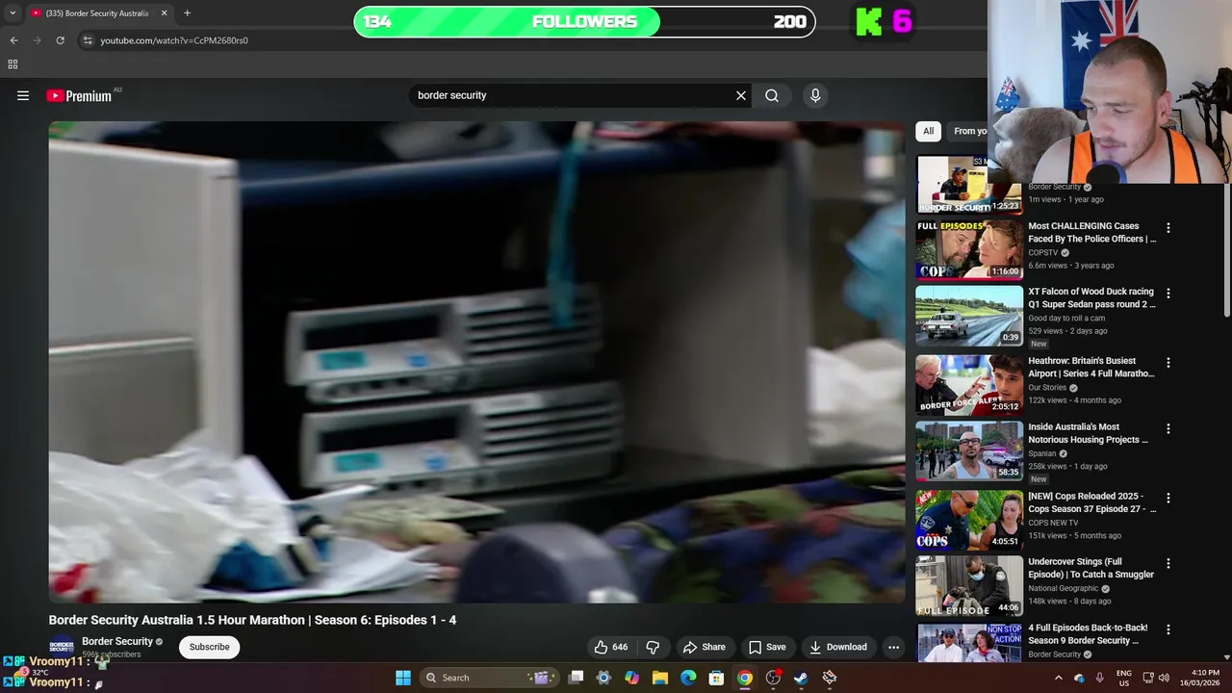This screenshot has width=1232, height=693.
Task: Open File Explorer from the taskbar
Action: pyautogui.click(x=660, y=678)
